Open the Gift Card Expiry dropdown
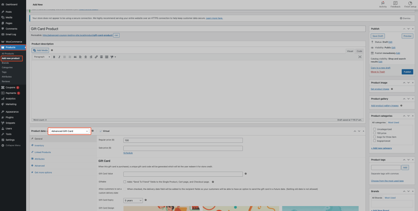 point(133,200)
